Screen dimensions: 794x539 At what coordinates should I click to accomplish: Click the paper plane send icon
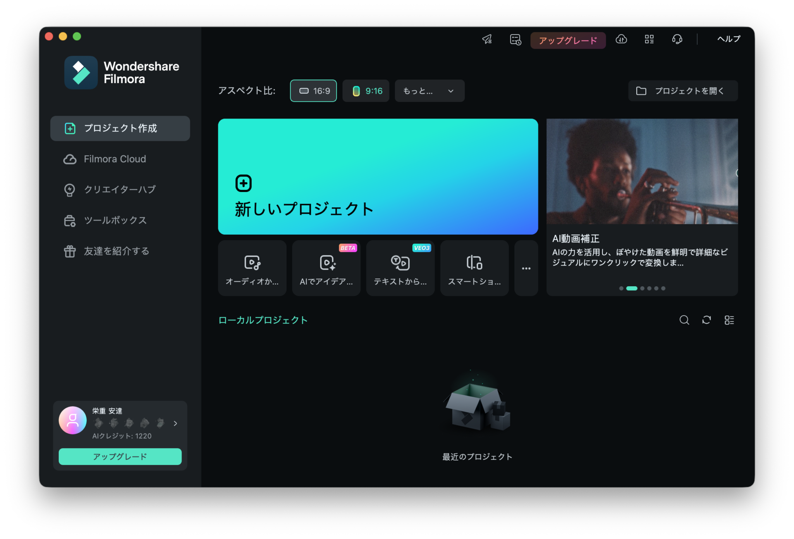click(x=487, y=39)
